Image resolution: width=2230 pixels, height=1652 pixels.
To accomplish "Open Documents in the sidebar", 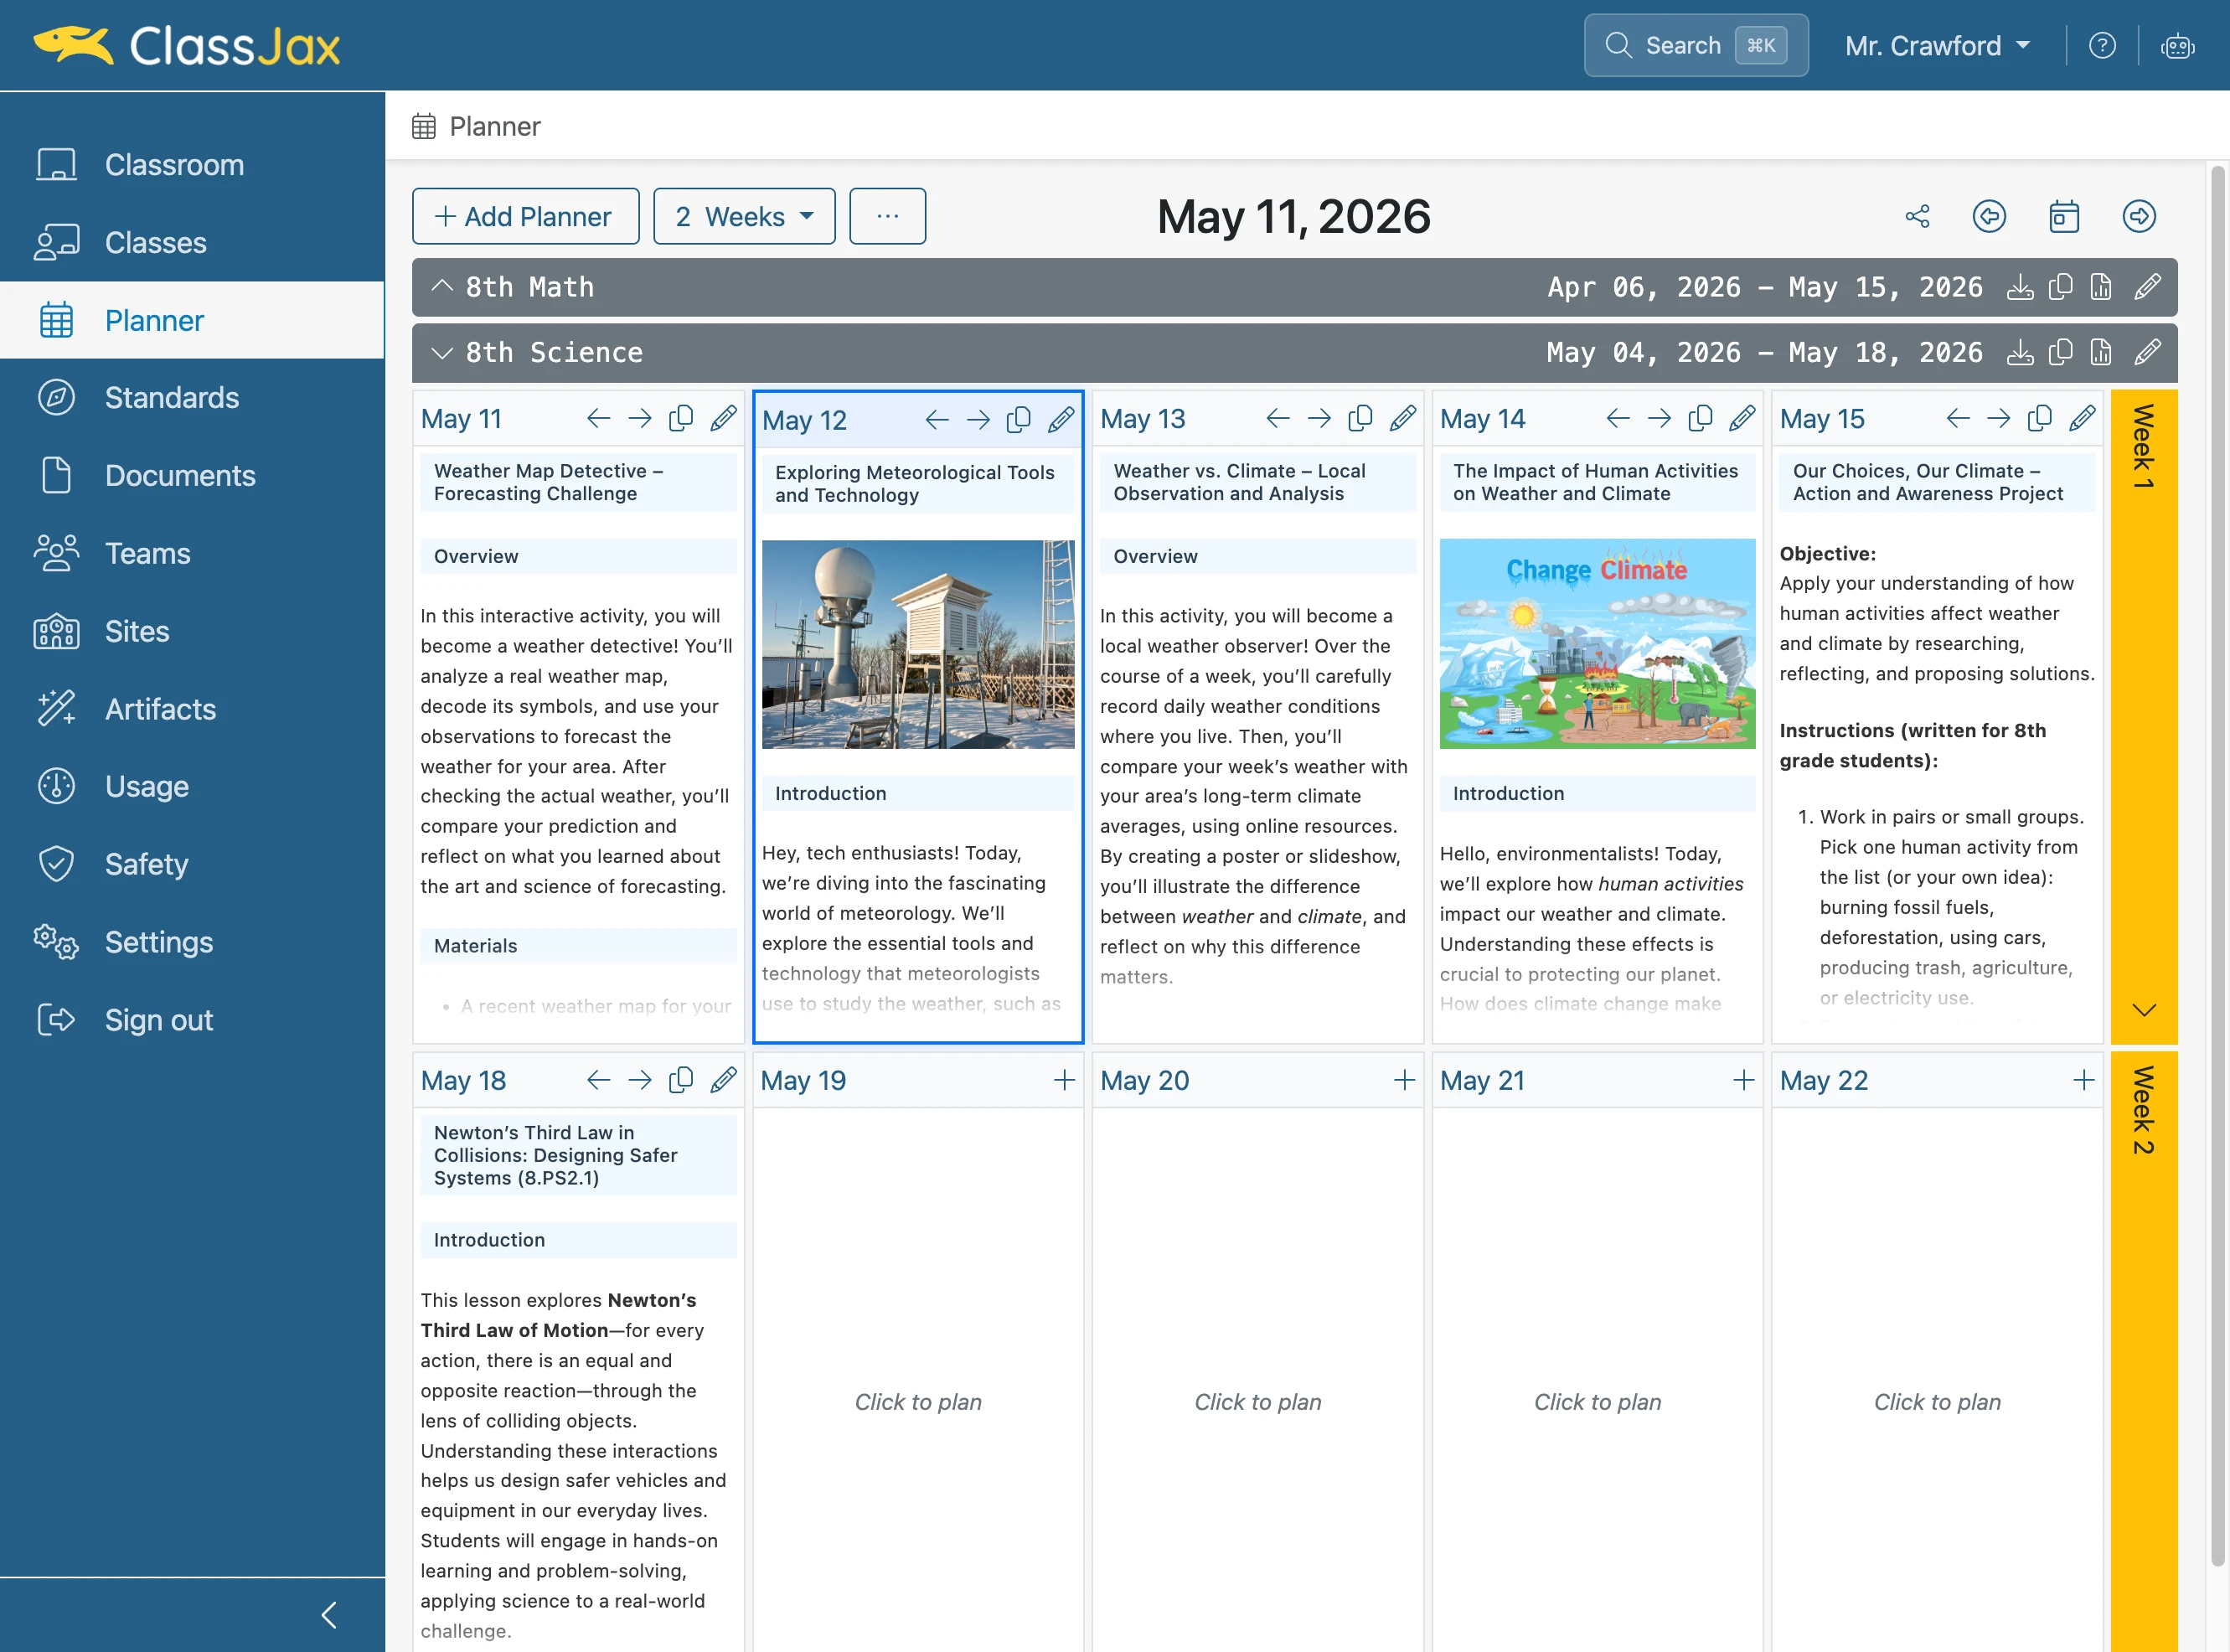I will (192, 475).
